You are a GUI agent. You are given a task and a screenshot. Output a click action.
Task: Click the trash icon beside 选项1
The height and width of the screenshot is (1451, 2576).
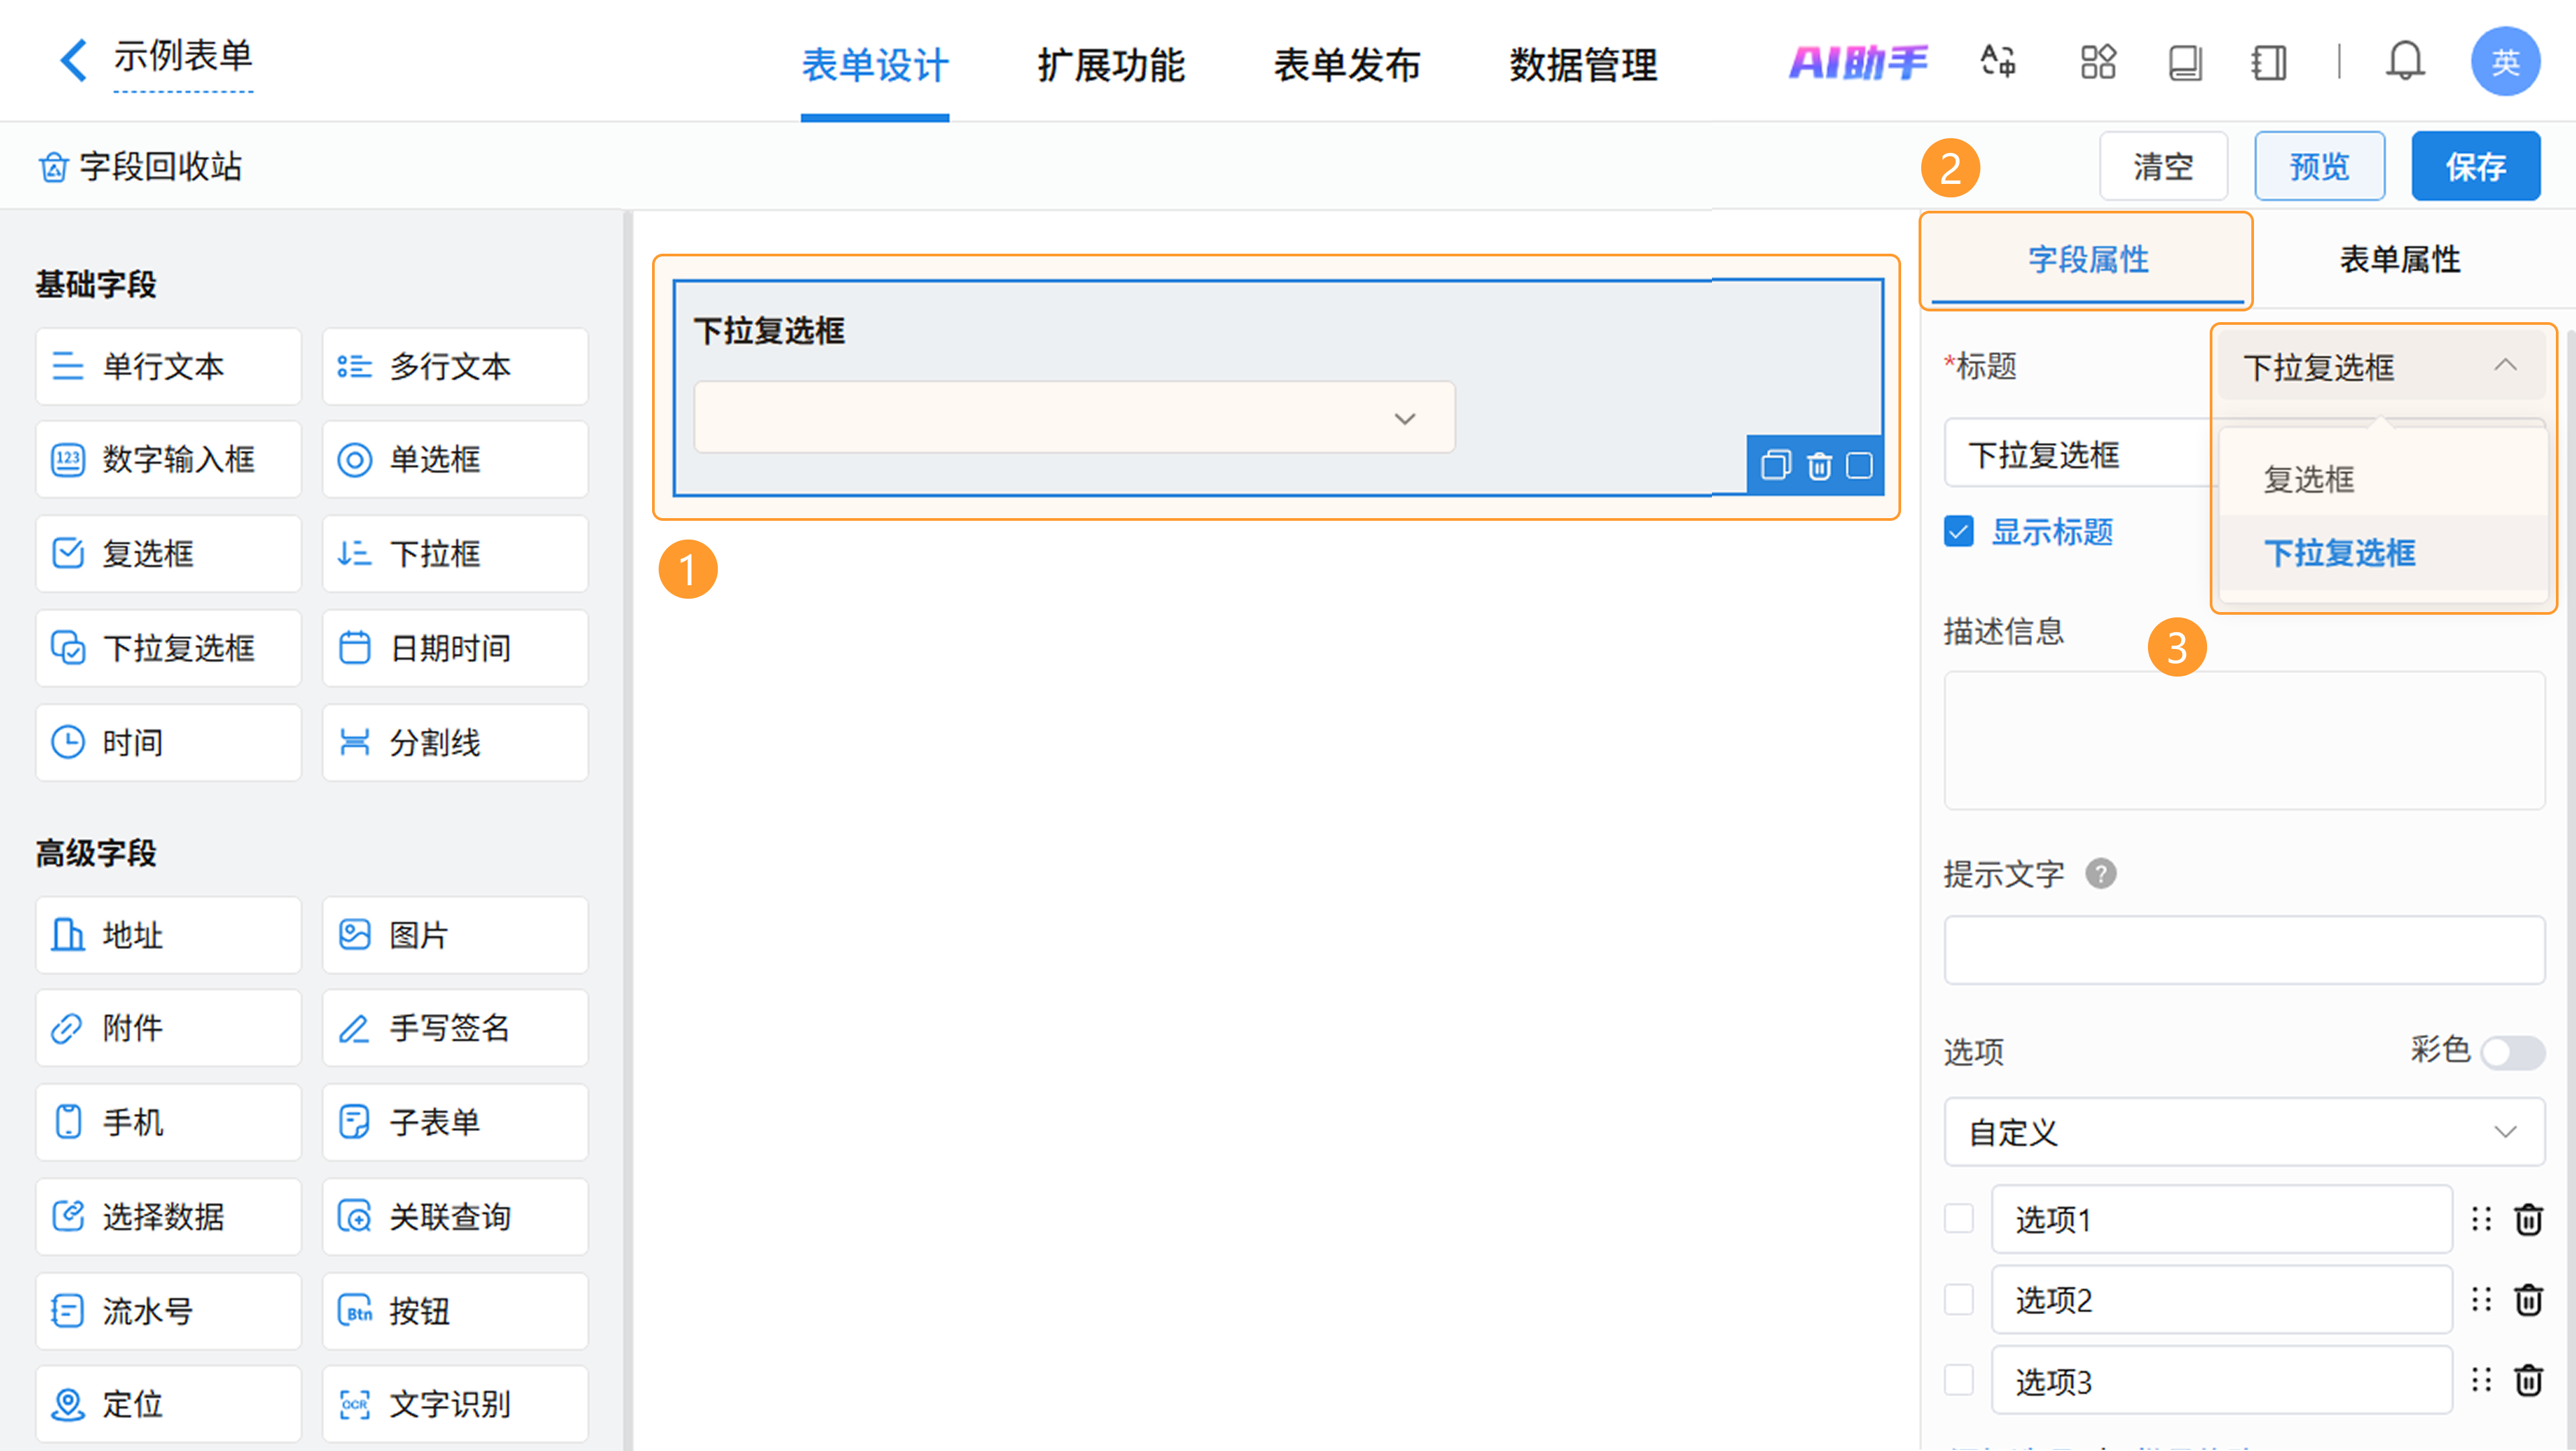tap(2528, 1220)
